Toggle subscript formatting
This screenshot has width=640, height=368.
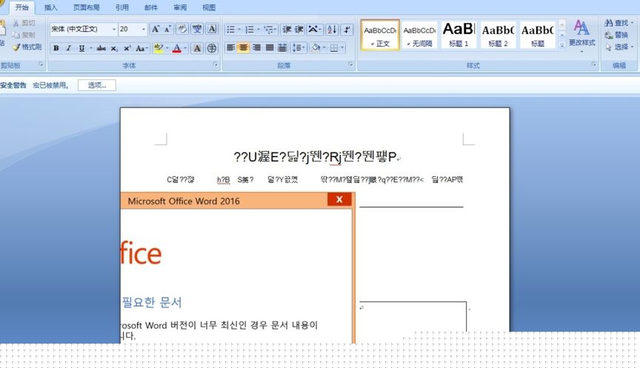click(114, 48)
